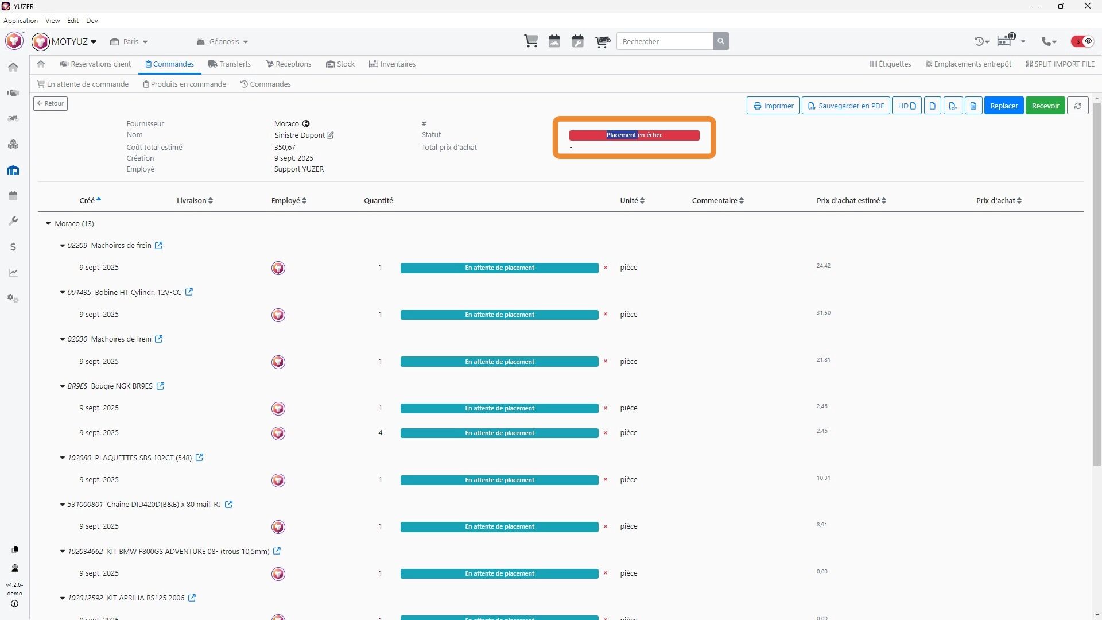Collapse the 102080 PLAQUETTES SBS item

pos(63,458)
